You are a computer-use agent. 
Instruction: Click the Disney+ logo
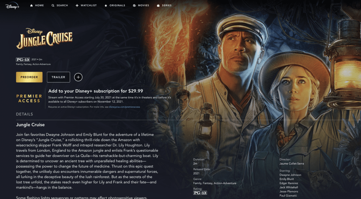click(x=12, y=6)
